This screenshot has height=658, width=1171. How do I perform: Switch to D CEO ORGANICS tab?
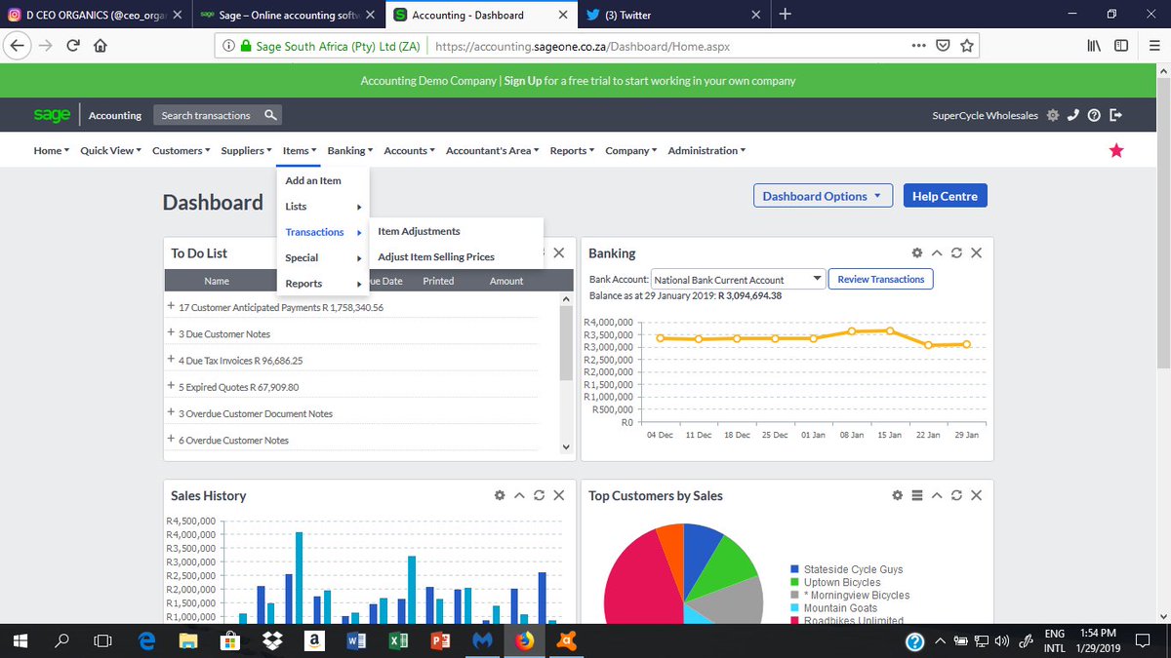[95, 15]
